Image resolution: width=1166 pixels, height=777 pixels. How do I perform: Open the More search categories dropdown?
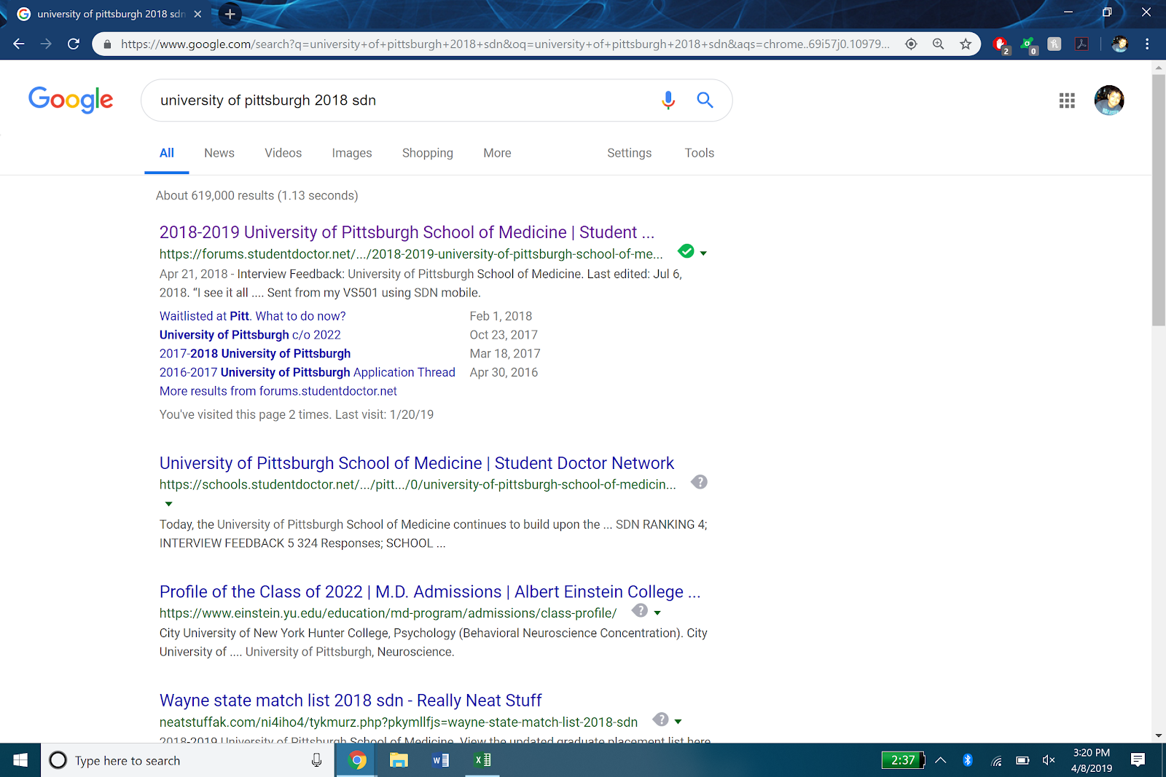497,153
